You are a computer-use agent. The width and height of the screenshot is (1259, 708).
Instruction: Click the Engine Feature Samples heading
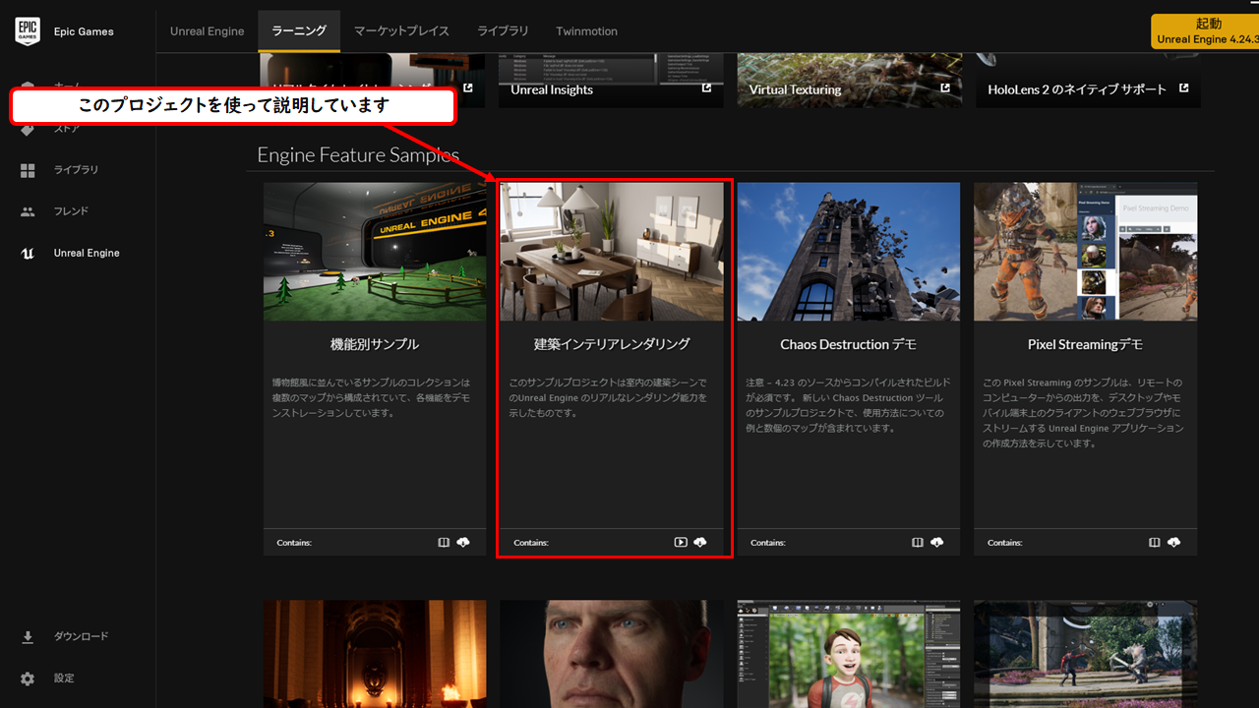[x=358, y=155]
